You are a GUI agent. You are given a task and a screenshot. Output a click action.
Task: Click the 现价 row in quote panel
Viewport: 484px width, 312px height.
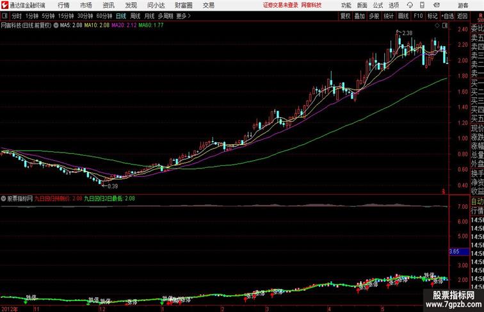(x=477, y=128)
